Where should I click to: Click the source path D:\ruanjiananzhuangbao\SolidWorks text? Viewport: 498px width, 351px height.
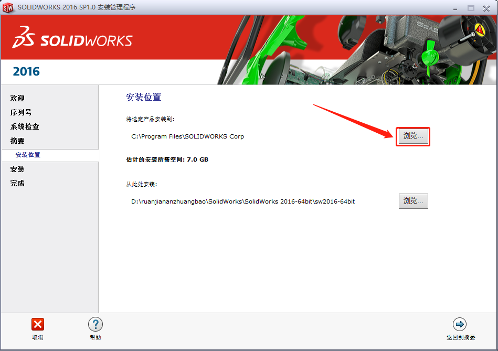tap(243, 201)
